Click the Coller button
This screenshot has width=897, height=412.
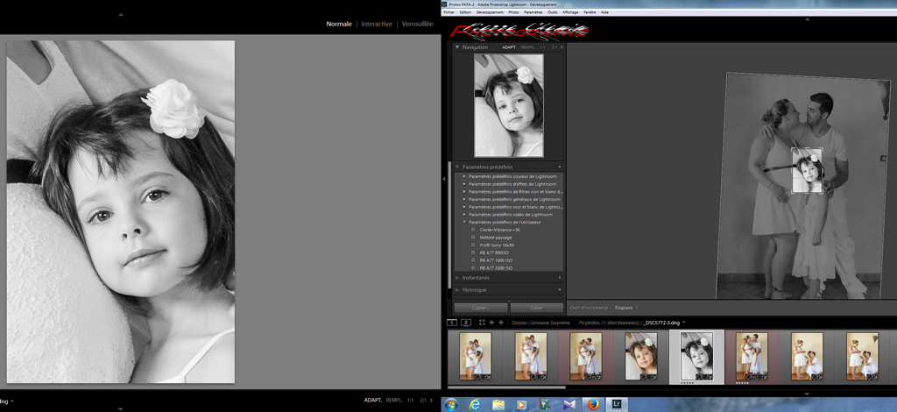[537, 308]
